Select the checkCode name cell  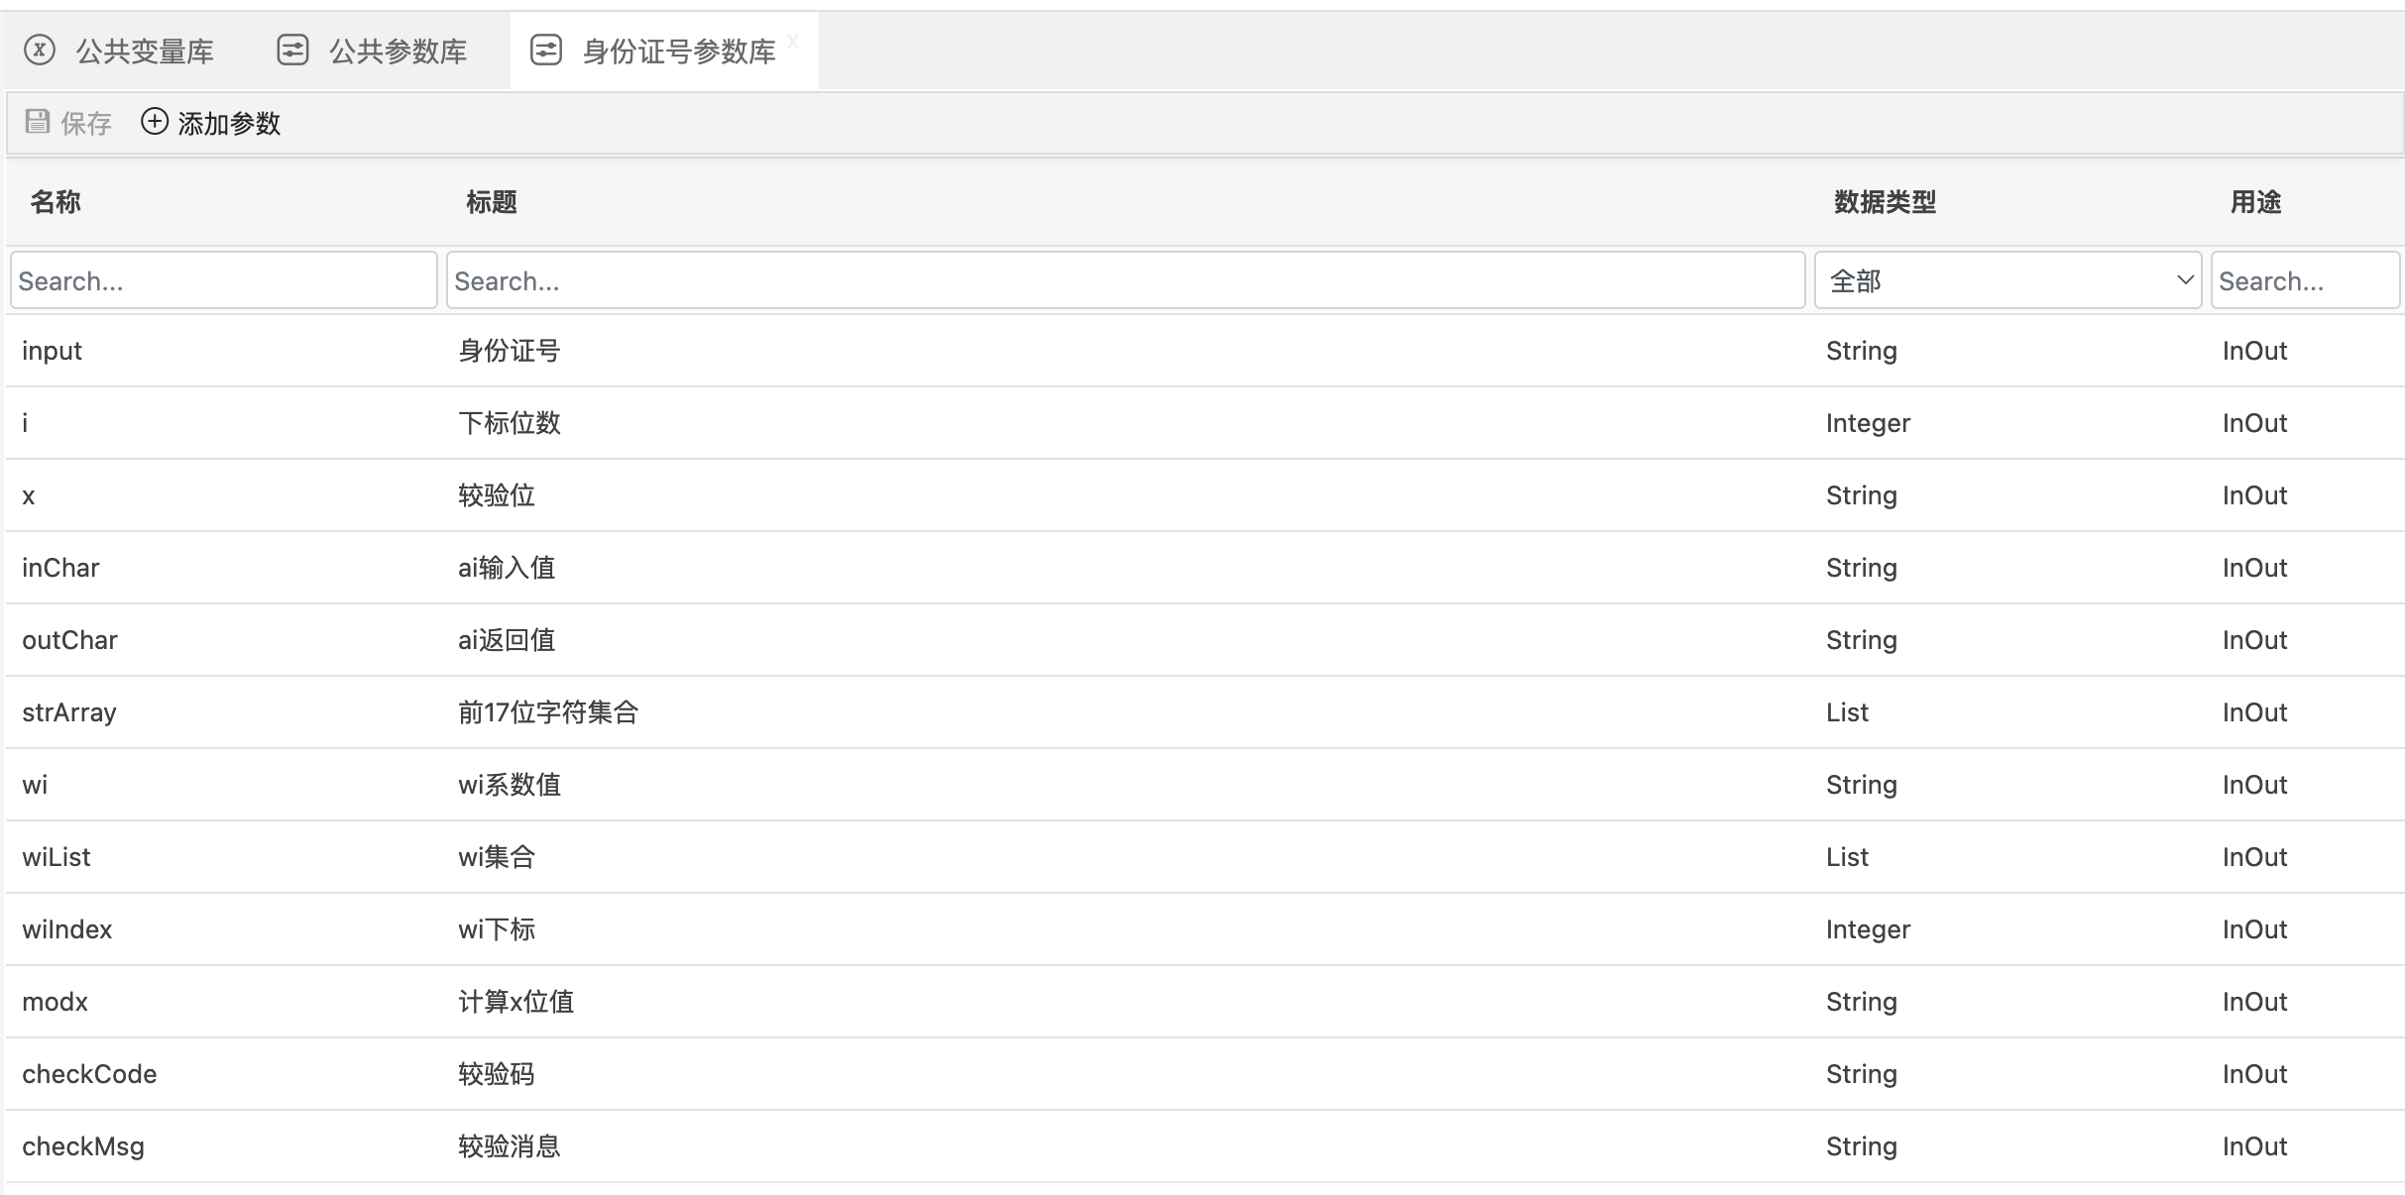[x=89, y=1074]
